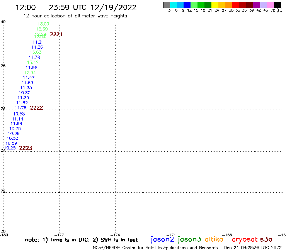The image size is (286, 251).
Task: Select the 10.59 reading
Action: click(11, 143)
